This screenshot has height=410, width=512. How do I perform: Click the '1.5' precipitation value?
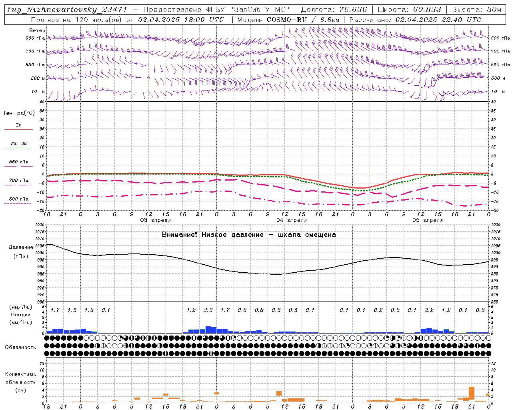click(72, 310)
